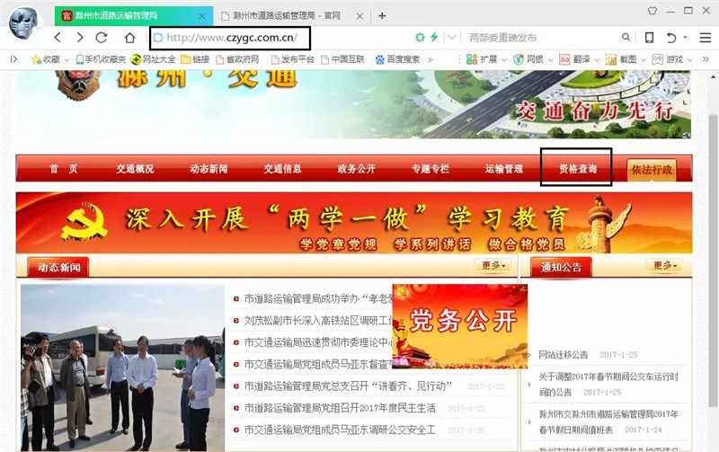
Task: Expand the search engine dropdown arrow
Action: [452, 38]
